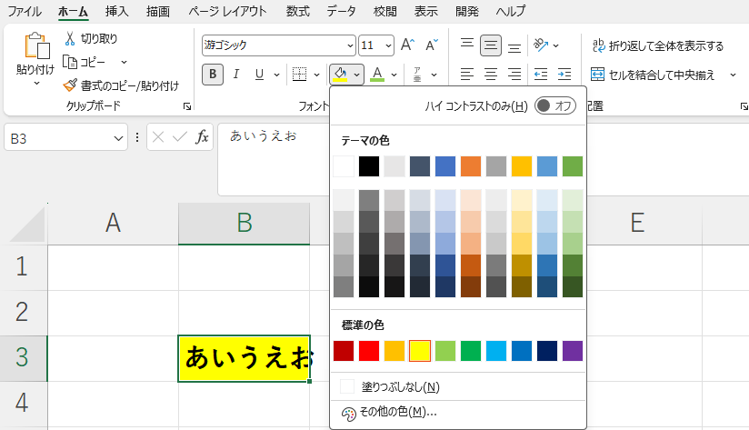Toggle Italic formatting

point(236,75)
